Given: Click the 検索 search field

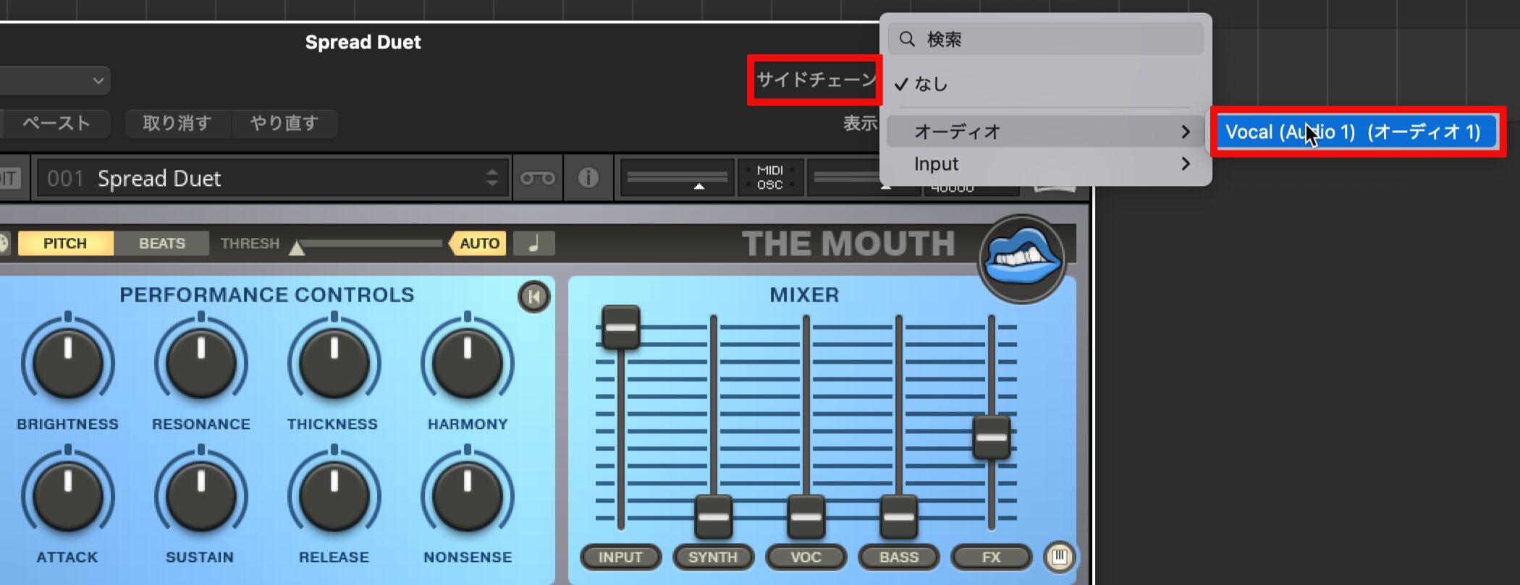Looking at the screenshot, I should [1046, 39].
